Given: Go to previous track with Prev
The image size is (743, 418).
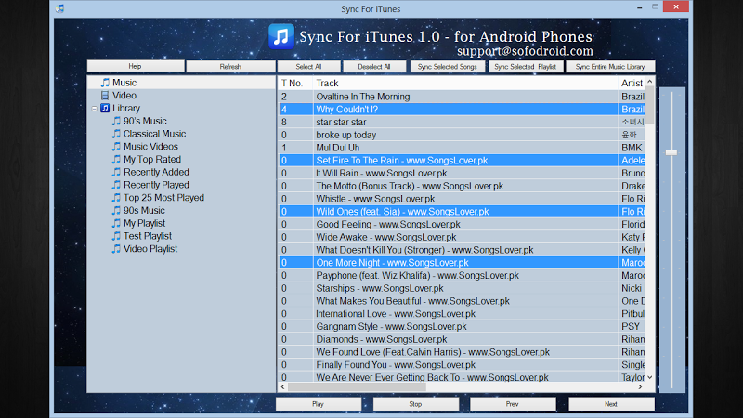Looking at the screenshot, I should coord(513,404).
